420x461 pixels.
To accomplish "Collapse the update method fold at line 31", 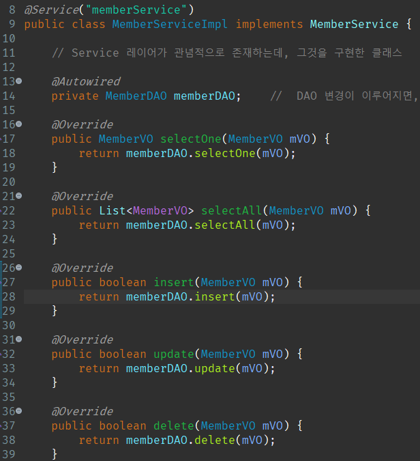I will point(19,339).
